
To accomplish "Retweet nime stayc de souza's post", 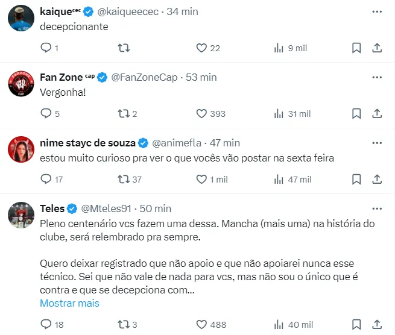I will (x=123, y=179).
